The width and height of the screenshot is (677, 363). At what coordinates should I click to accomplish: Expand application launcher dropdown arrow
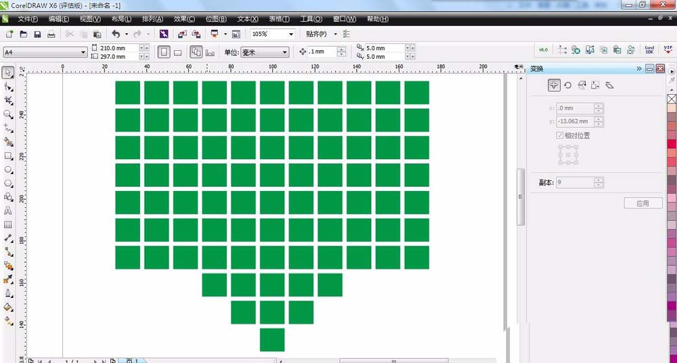pyautogui.click(x=225, y=34)
